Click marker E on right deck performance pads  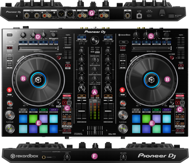coord(152,123)
